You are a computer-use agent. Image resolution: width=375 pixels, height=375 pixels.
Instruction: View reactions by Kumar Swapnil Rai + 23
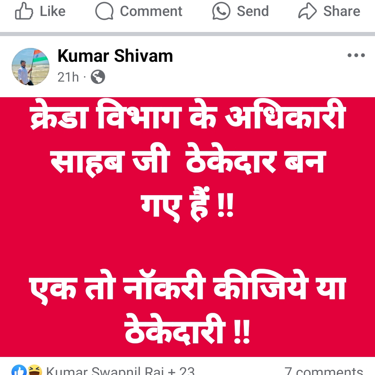pos(120,371)
